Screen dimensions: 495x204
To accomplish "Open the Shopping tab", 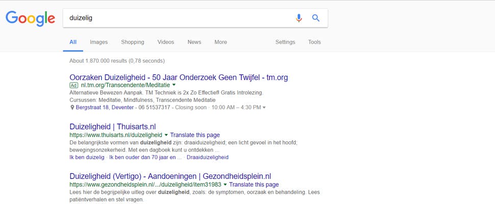I will coord(133,42).
